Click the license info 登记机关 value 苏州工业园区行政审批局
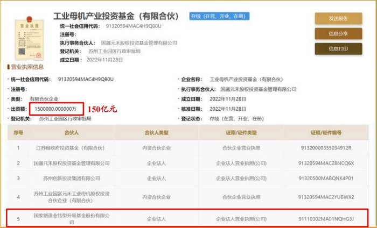Viewport: 377px width, 228px height. pos(65,118)
